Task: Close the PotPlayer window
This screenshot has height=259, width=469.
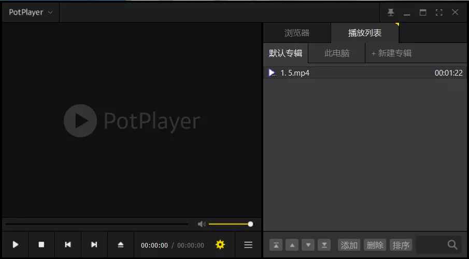Action: click(455, 12)
